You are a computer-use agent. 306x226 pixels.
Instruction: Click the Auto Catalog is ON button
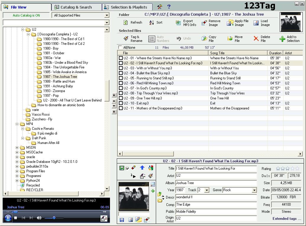pyautogui.click(x=26, y=15)
